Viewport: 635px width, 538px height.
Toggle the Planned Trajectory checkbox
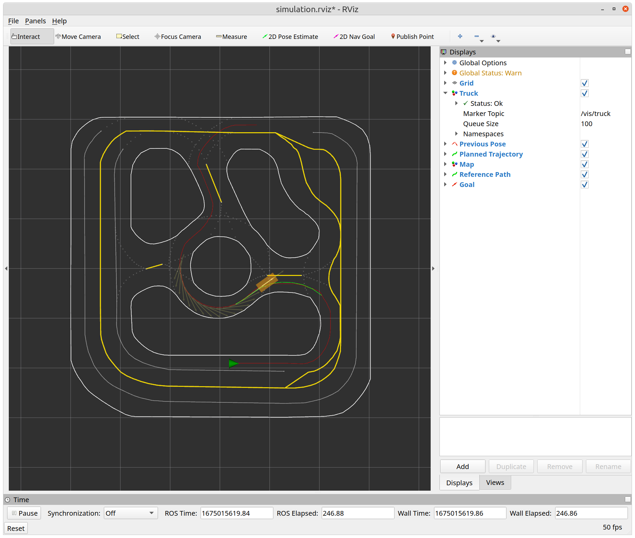pos(584,154)
